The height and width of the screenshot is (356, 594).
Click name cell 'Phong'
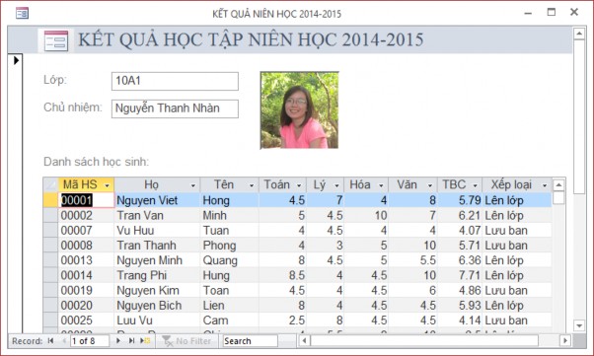click(x=229, y=245)
